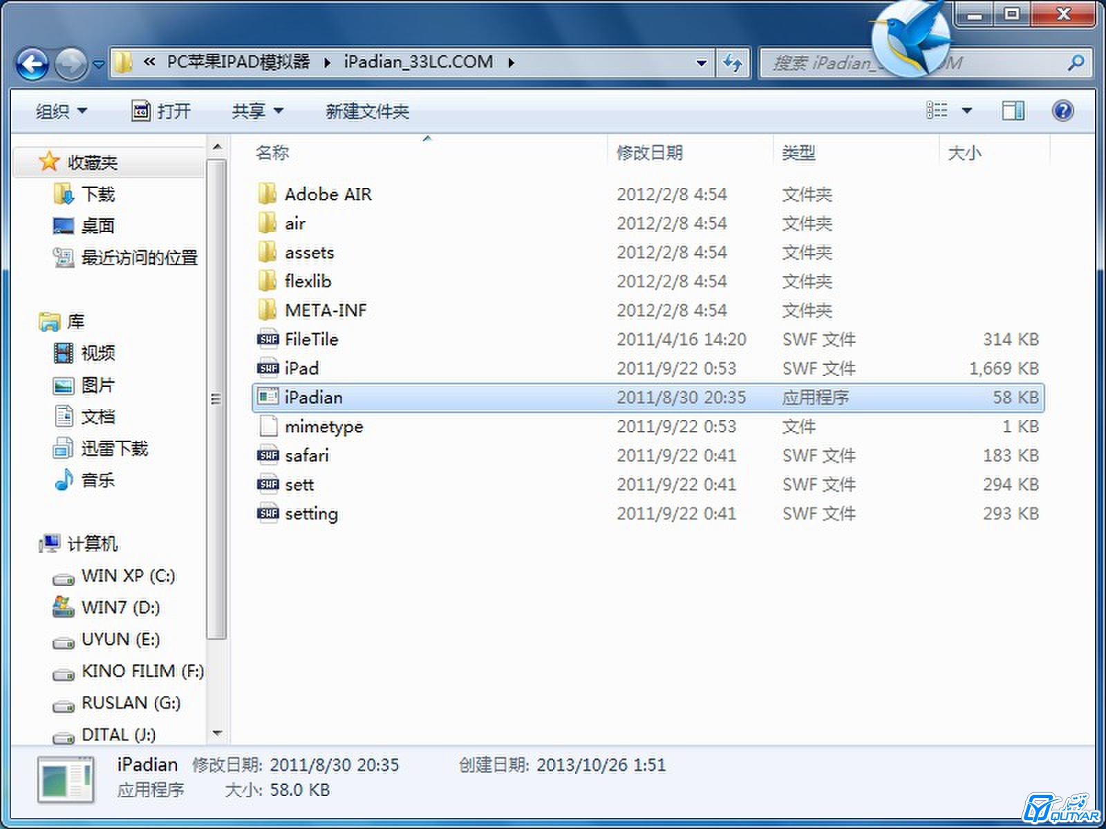Select the safari SWF file icon
Viewport: 1106px width, 829px height.
pos(268,455)
